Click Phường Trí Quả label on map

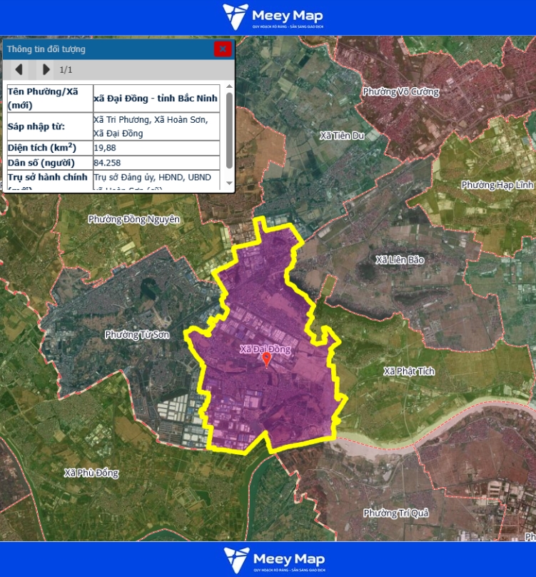pyautogui.click(x=395, y=513)
